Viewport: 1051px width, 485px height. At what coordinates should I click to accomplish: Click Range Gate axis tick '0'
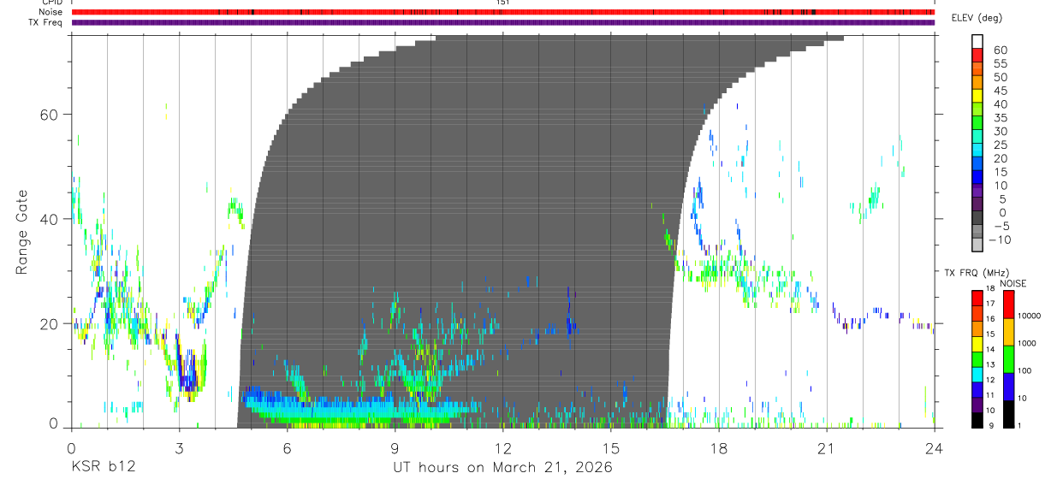click(54, 425)
